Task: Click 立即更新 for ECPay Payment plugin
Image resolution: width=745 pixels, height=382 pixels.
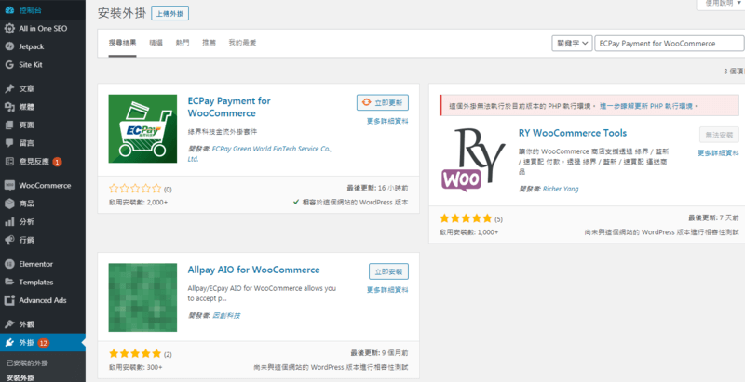Action: point(382,102)
